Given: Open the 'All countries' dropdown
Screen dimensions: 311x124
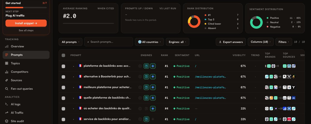Looking at the screenshot, I should pyautogui.click(x=149, y=42).
